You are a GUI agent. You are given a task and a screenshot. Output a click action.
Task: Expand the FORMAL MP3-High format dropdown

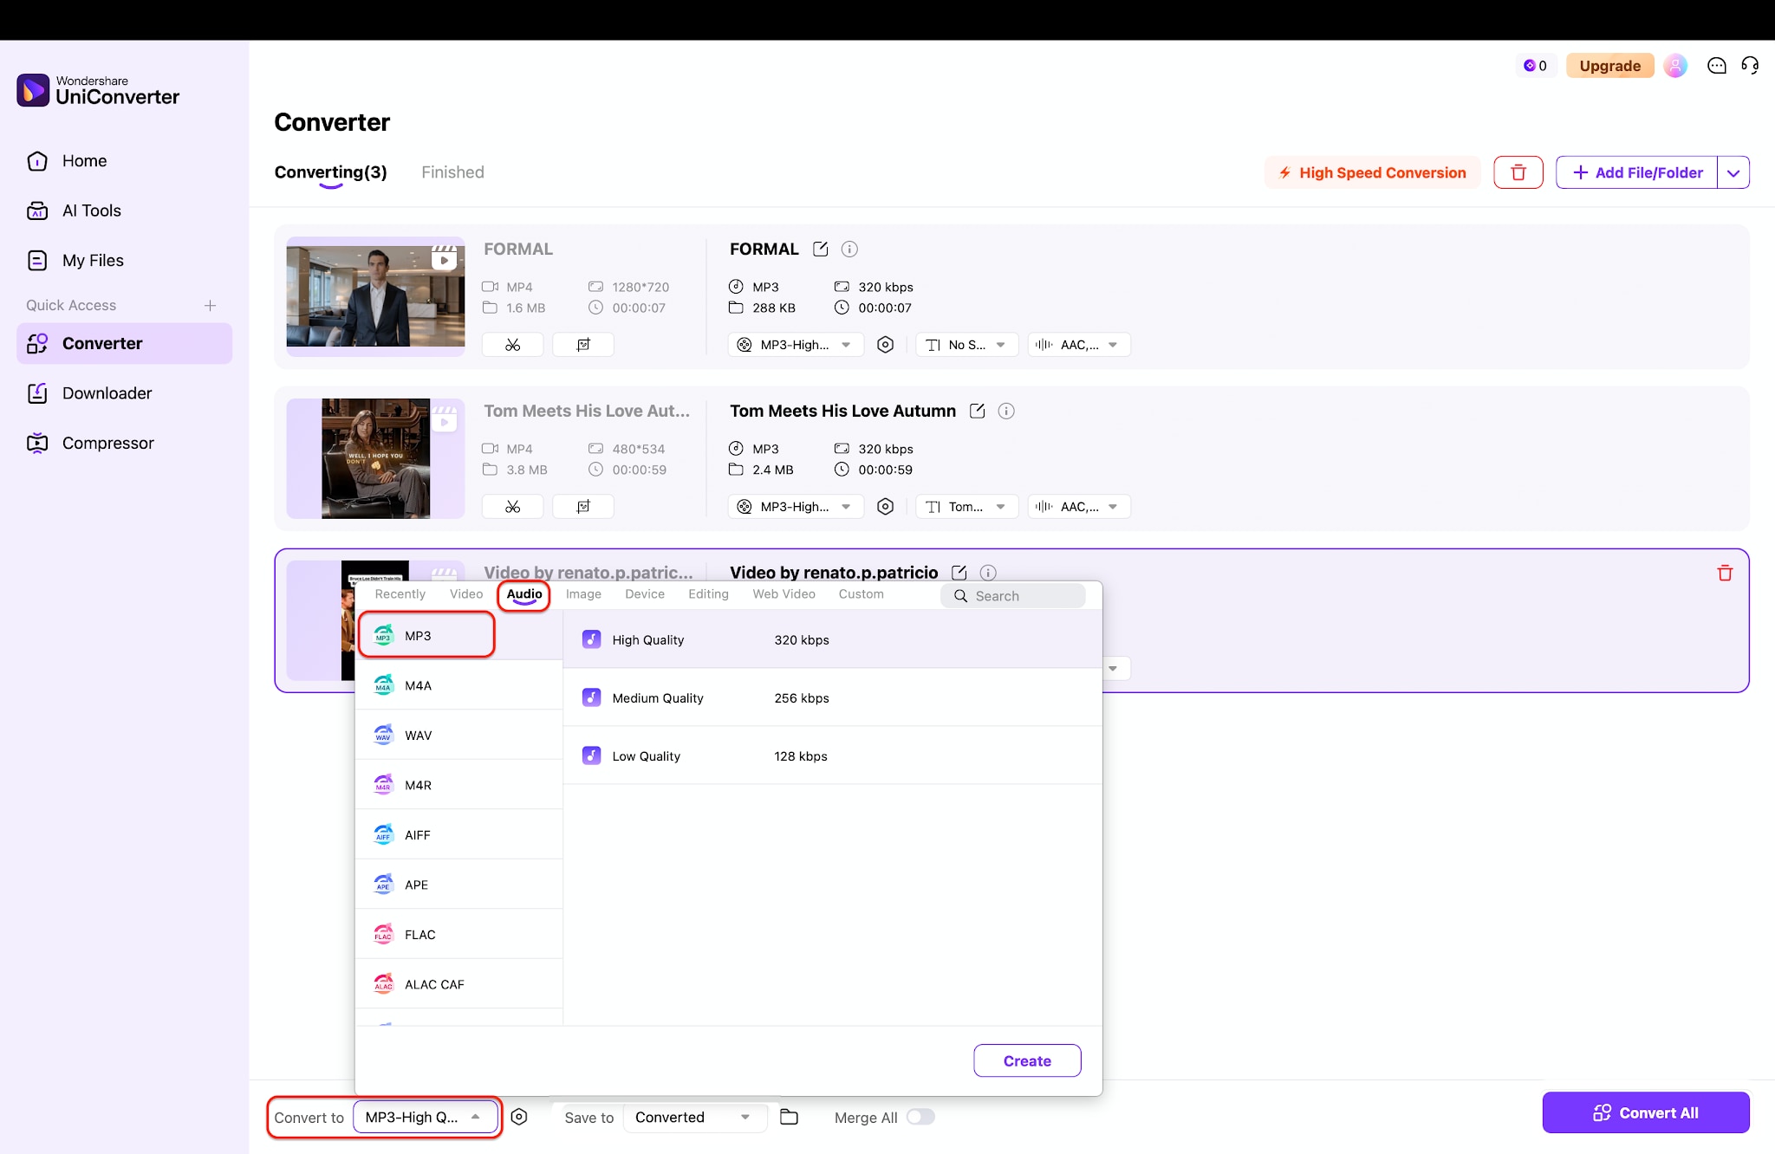[796, 345]
